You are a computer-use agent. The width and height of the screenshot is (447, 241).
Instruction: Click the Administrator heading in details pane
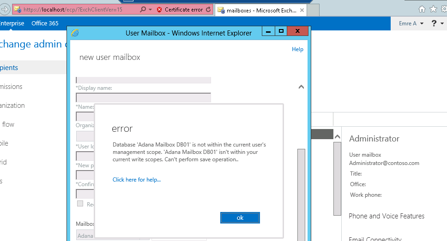374,139
